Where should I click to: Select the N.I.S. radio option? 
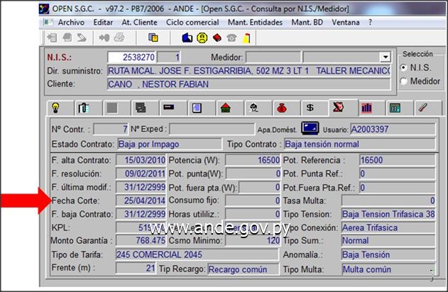point(404,68)
